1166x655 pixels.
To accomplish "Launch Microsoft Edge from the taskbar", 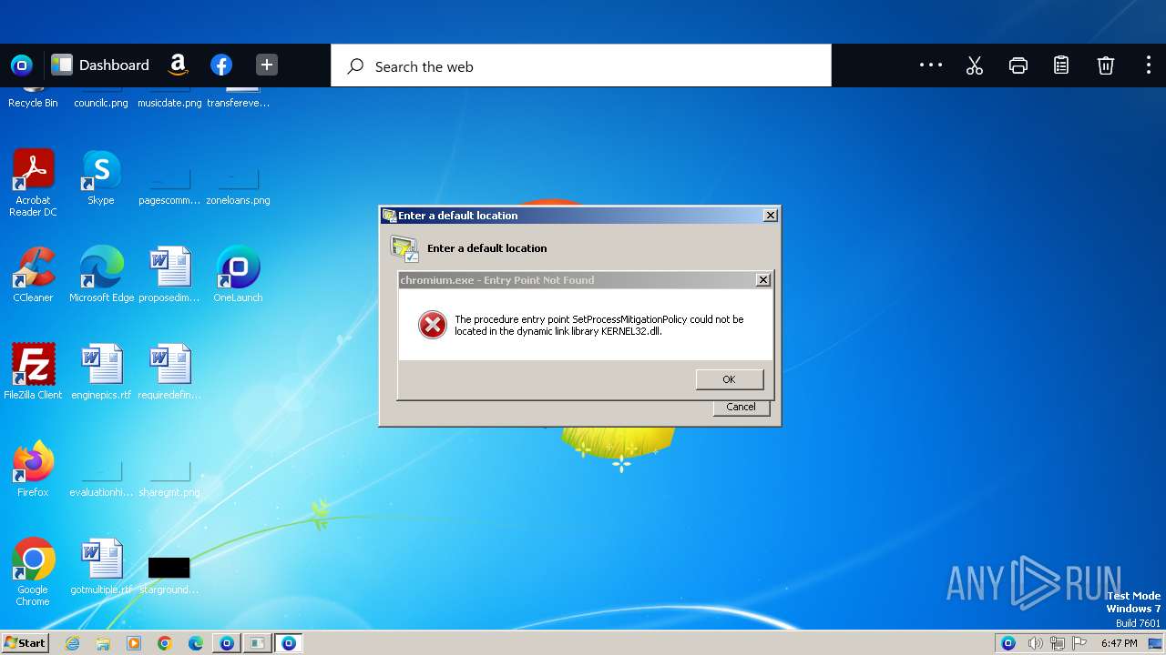I will point(196,643).
